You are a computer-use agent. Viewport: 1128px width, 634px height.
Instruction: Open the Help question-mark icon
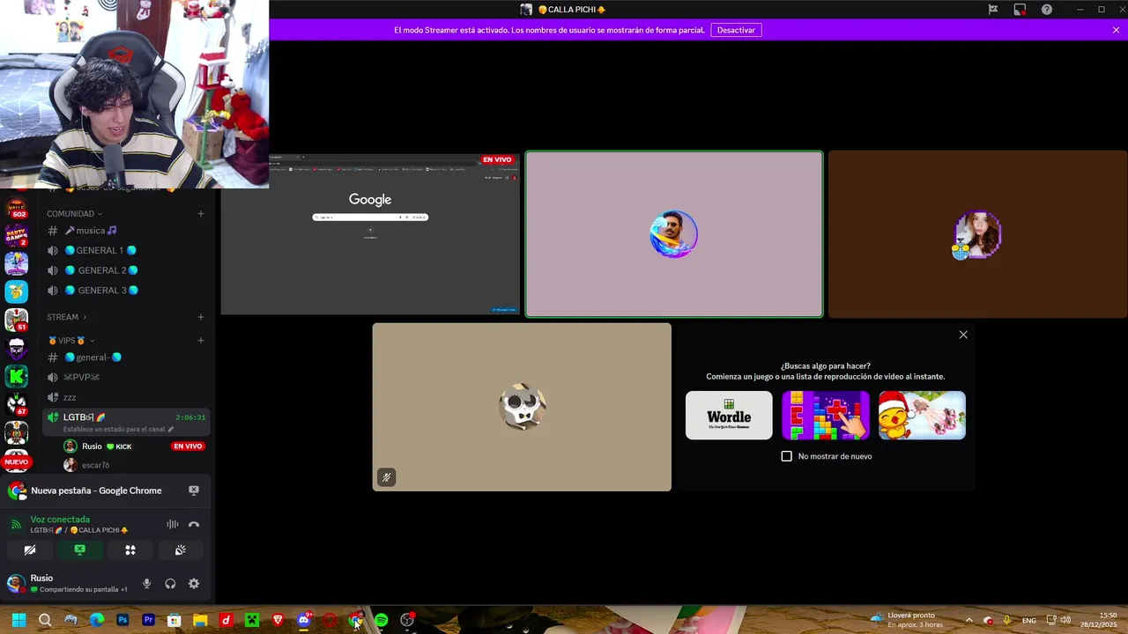click(x=1047, y=10)
